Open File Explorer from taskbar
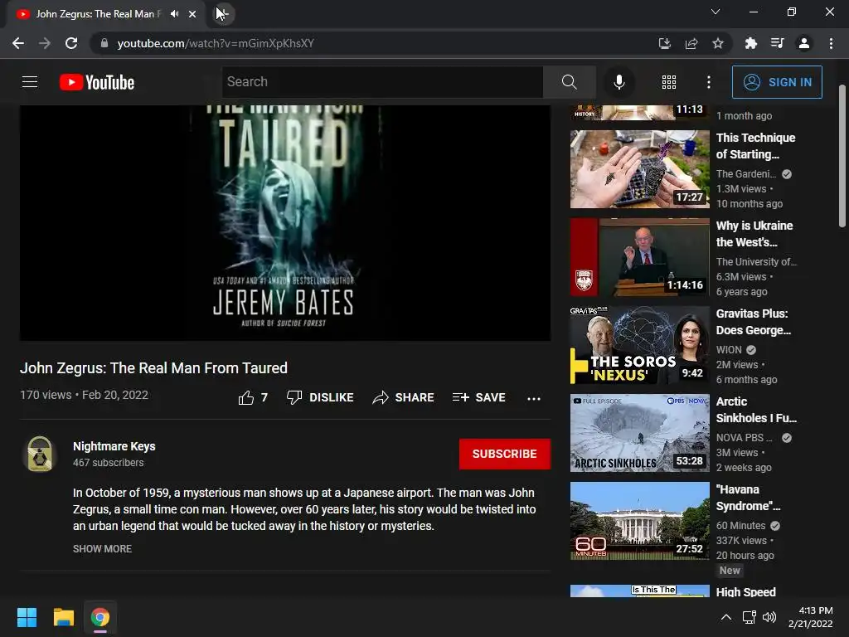This screenshot has height=637, width=849. tap(63, 617)
